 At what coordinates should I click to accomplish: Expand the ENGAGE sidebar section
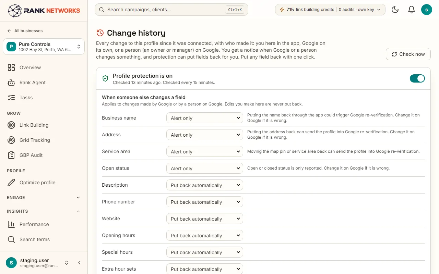point(44,198)
